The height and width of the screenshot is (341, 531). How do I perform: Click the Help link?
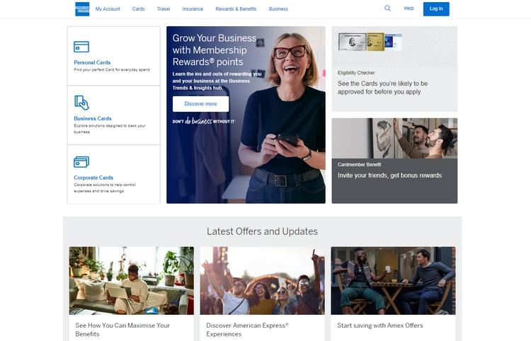tap(409, 8)
